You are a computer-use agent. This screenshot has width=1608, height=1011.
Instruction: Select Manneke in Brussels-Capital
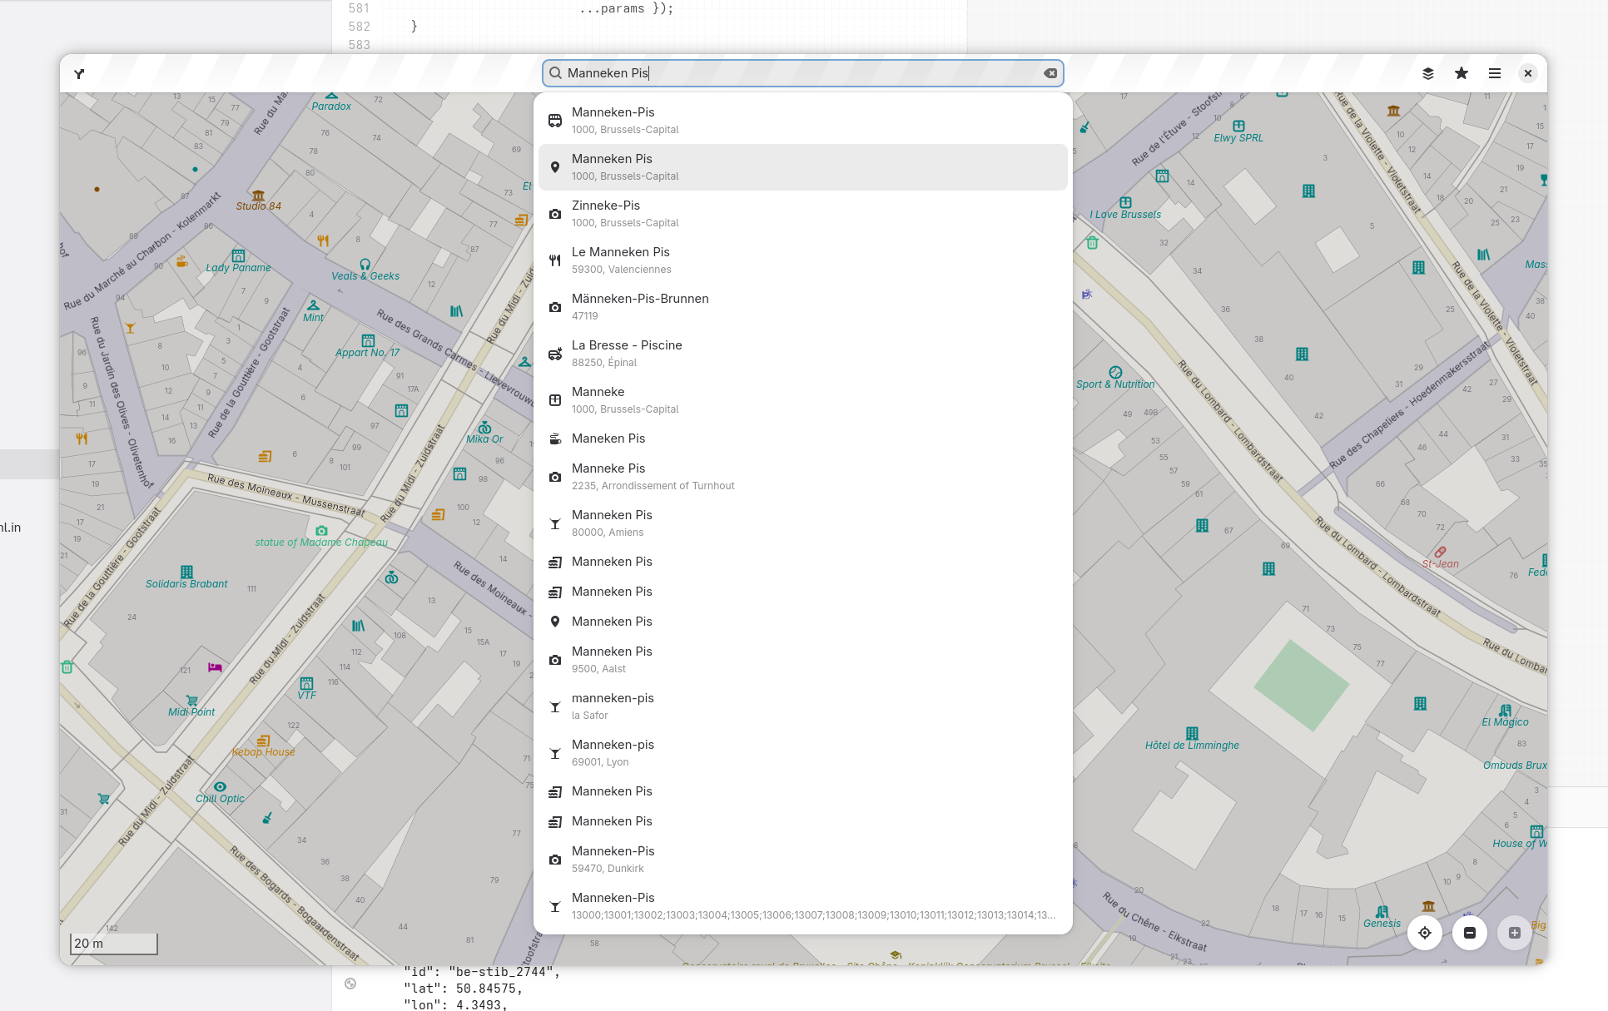[x=802, y=400]
